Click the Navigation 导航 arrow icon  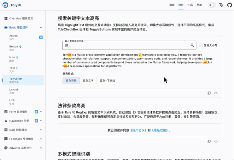6,121
